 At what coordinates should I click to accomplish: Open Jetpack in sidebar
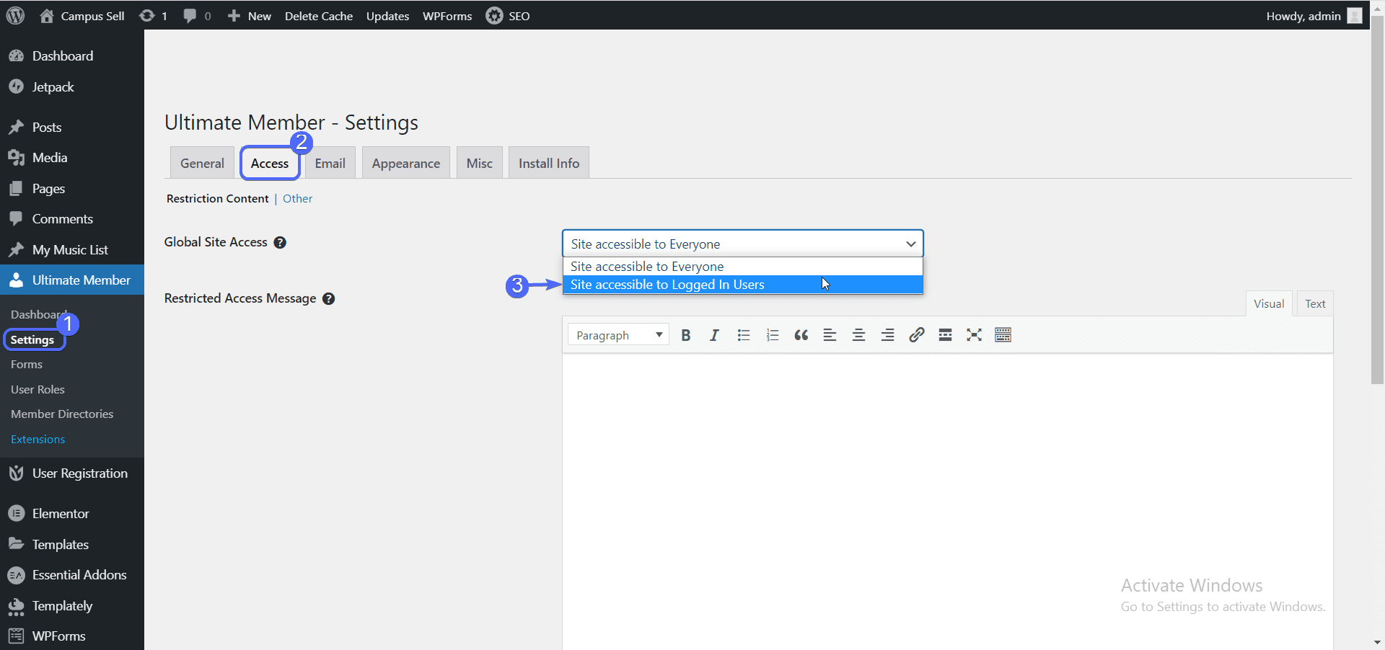point(72,87)
